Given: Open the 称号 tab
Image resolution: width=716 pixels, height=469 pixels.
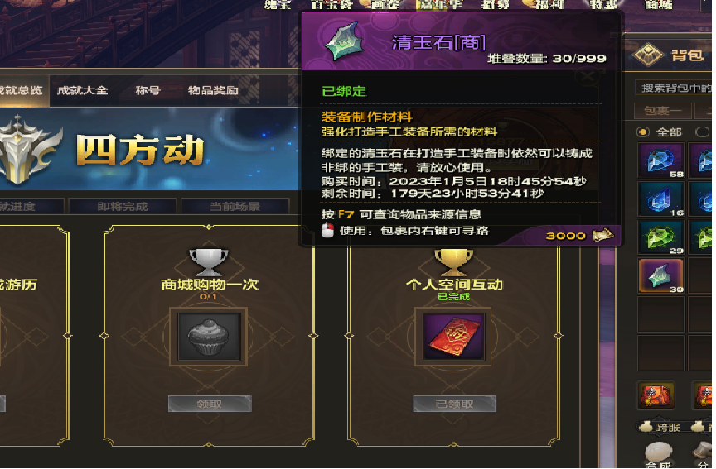Looking at the screenshot, I should point(148,90).
